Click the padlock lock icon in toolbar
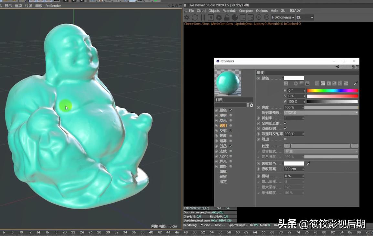This screenshot has height=236, width=373. 227,17
